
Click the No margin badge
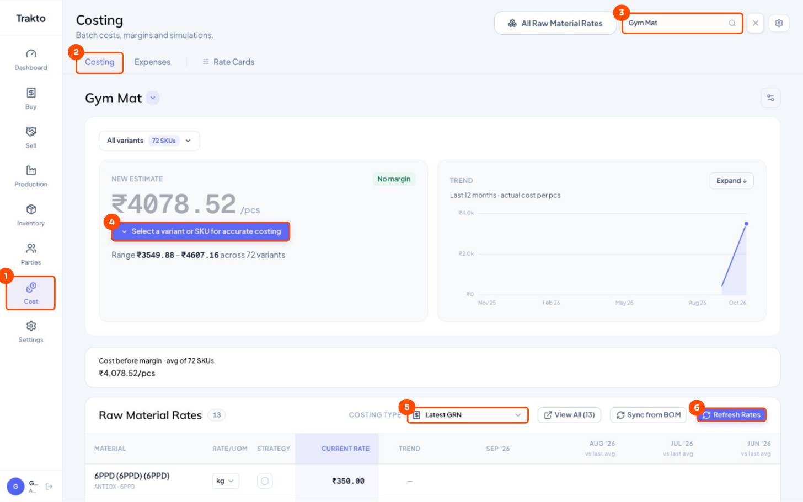[x=394, y=179]
